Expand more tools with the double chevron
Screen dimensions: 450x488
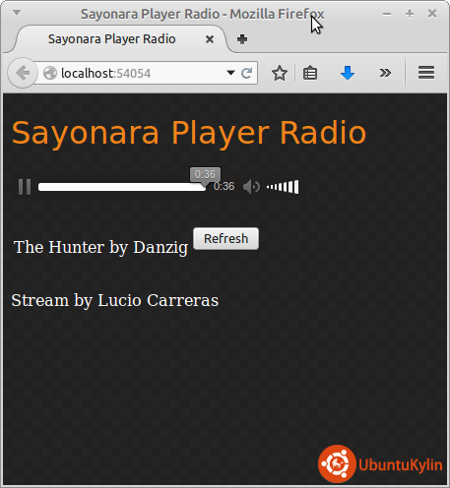point(385,73)
